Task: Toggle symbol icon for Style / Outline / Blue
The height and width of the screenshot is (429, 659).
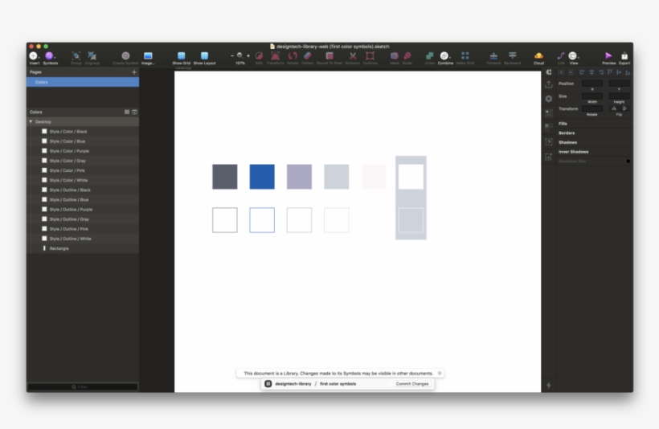Action: point(44,200)
